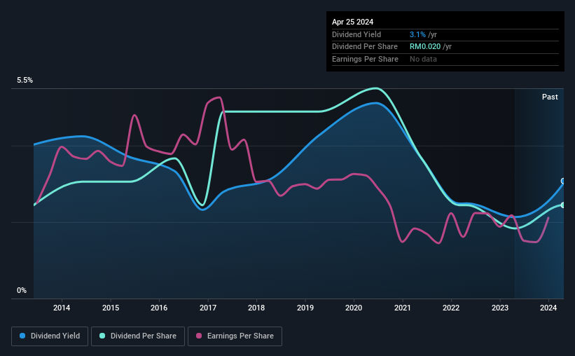The width and height of the screenshot is (575, 356).
Task: Select the 2017 label on the x-axis
Action: pos(208,308)
